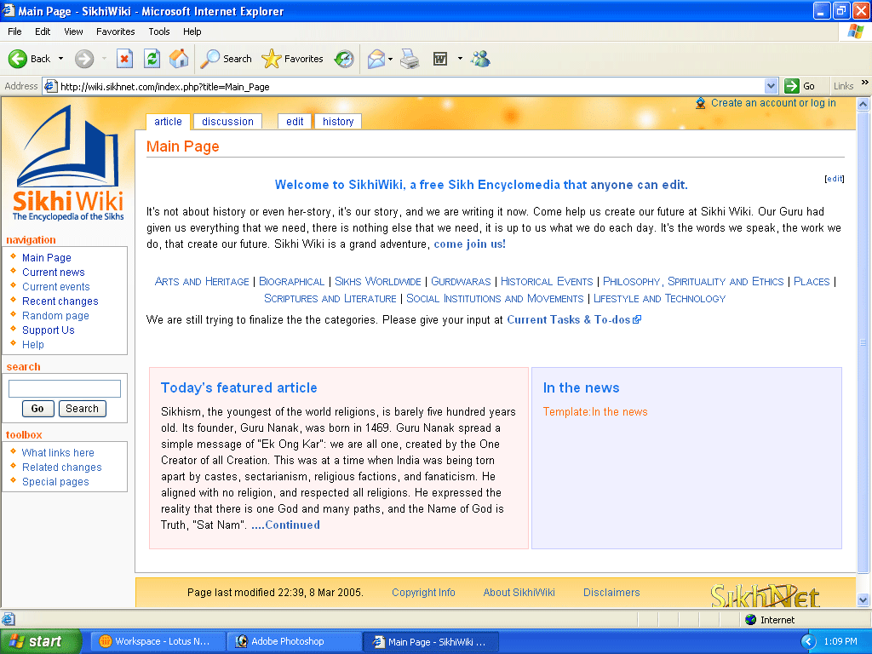This screenshot has width=872, height=654.
Task: Open Template:In the news link
Action: click(595, 412)
